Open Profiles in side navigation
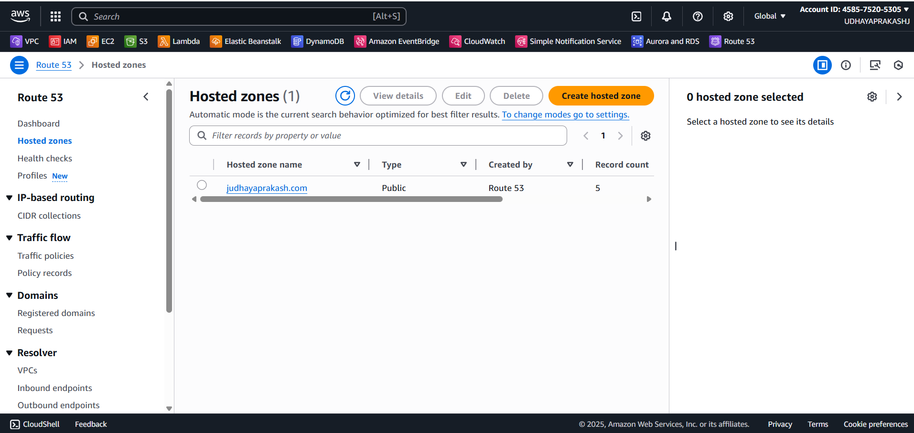The image size is (914, 433). pos(32,176)
